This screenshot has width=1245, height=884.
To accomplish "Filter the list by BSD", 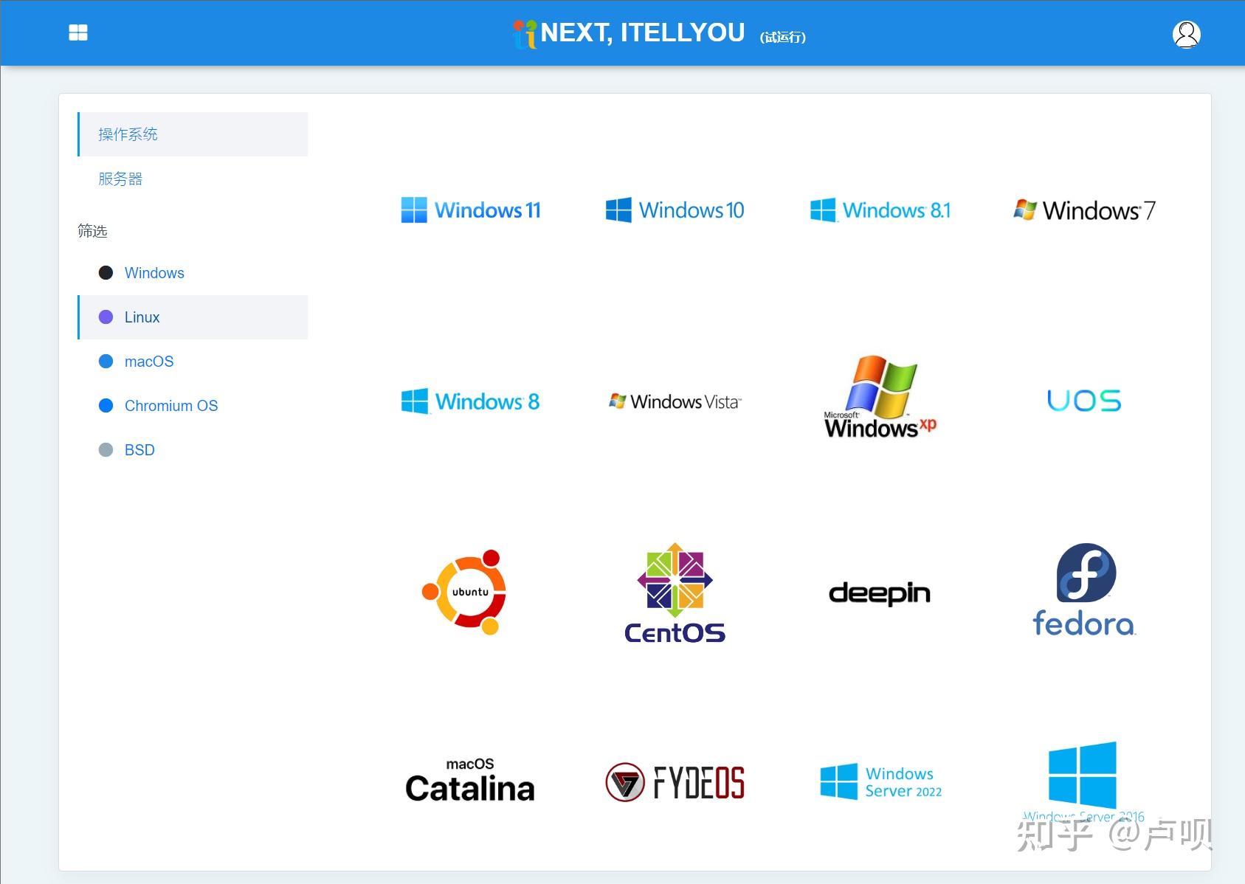I will point(193,450).
